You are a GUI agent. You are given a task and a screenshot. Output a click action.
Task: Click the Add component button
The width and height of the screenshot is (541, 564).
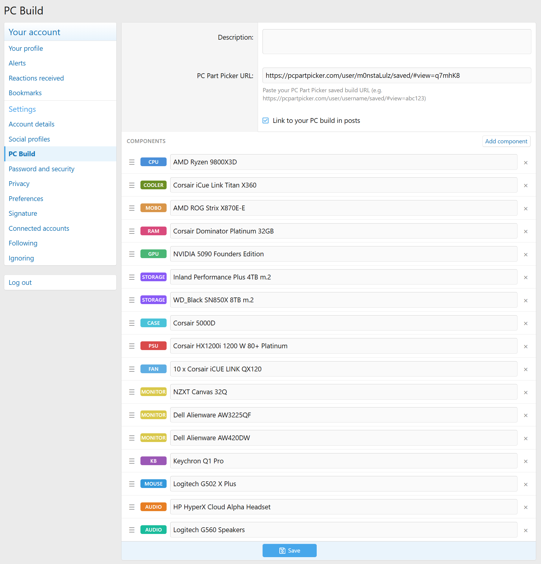tap(506, 141)
